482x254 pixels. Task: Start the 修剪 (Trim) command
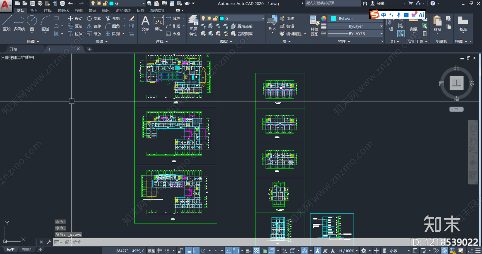[113, 18]
